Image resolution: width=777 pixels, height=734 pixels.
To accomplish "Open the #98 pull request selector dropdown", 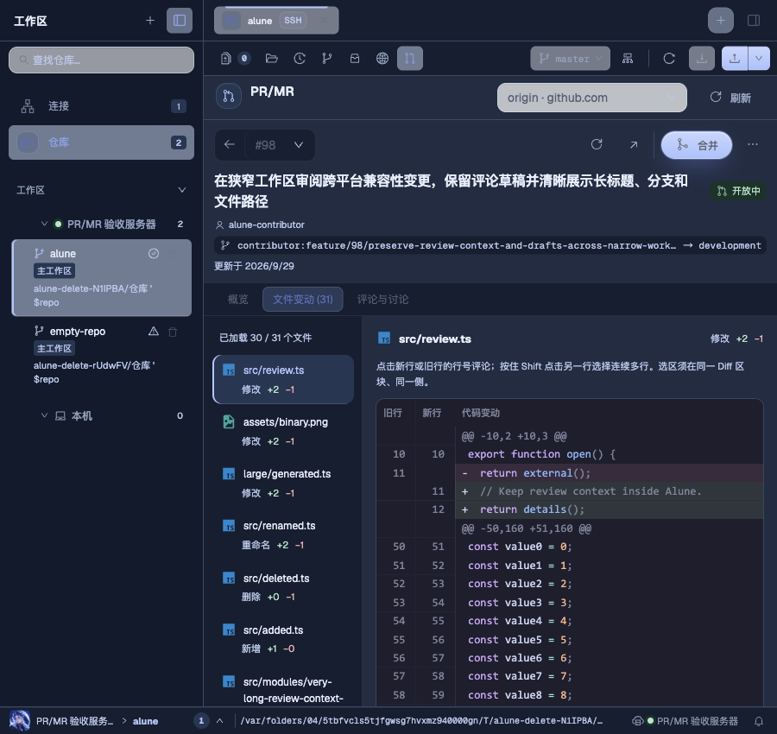I will click(x=280, y=145).
